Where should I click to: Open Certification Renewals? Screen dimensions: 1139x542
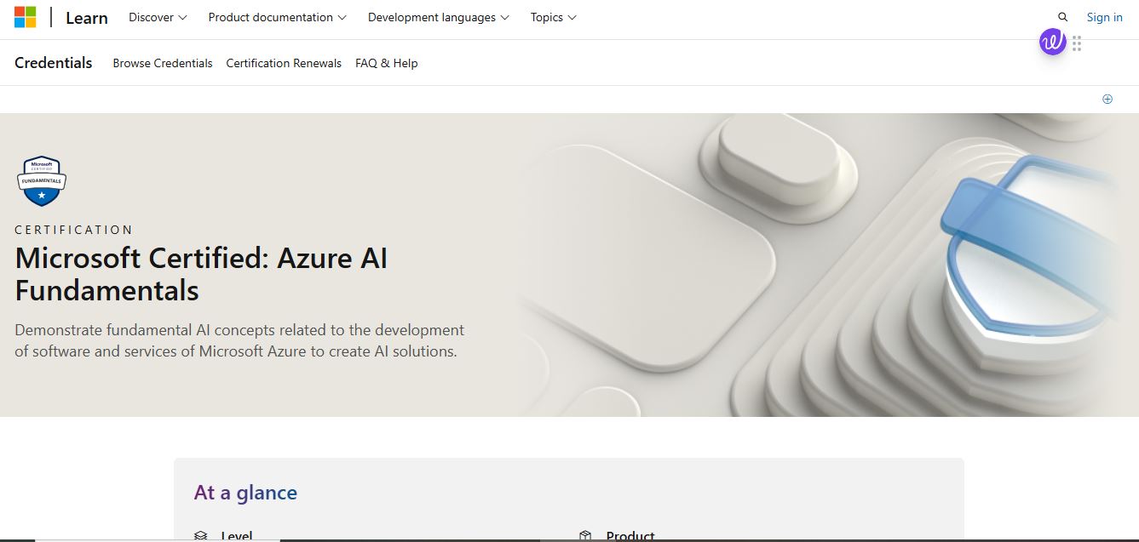click(283, 63)
